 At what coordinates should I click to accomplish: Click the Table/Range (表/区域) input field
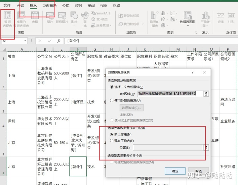(171, 93)
